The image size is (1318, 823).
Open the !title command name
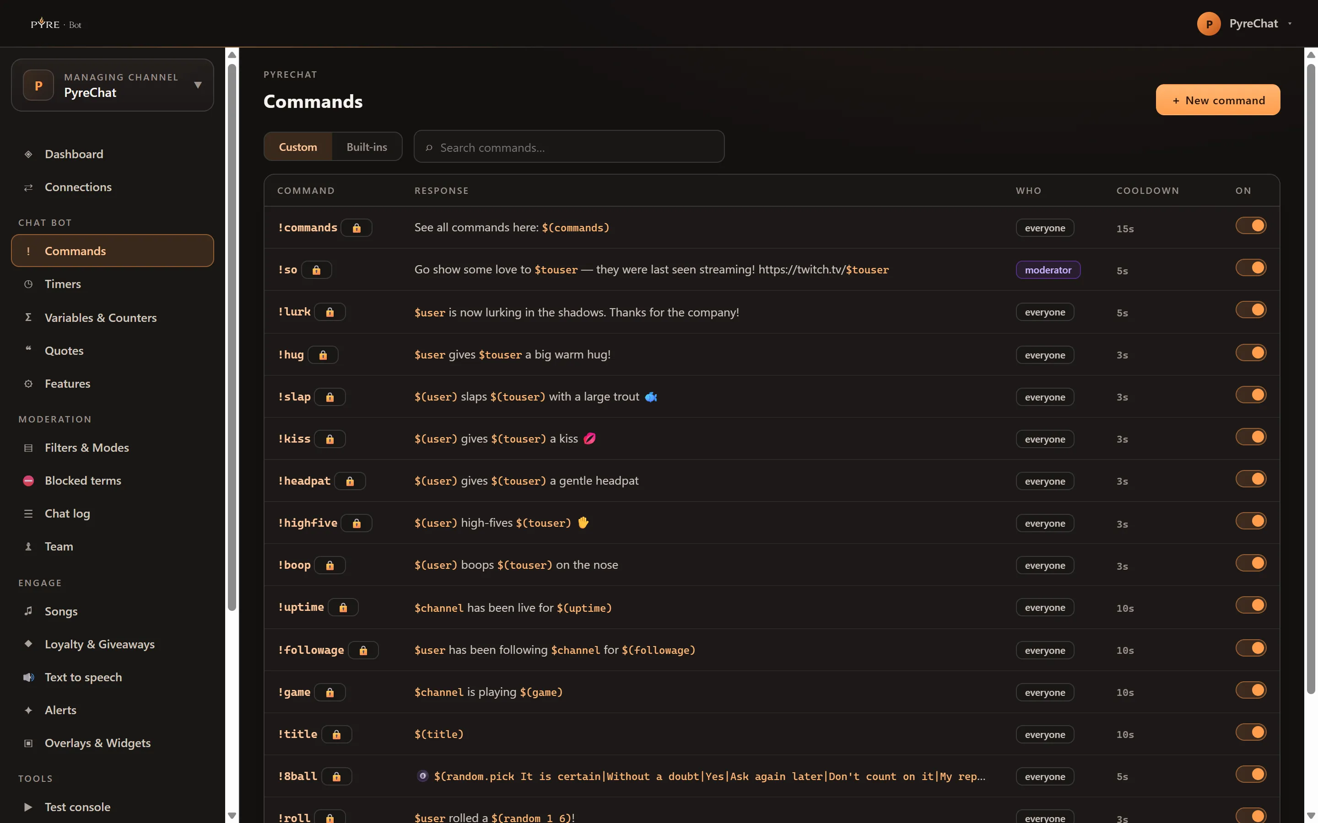point(297,734)
